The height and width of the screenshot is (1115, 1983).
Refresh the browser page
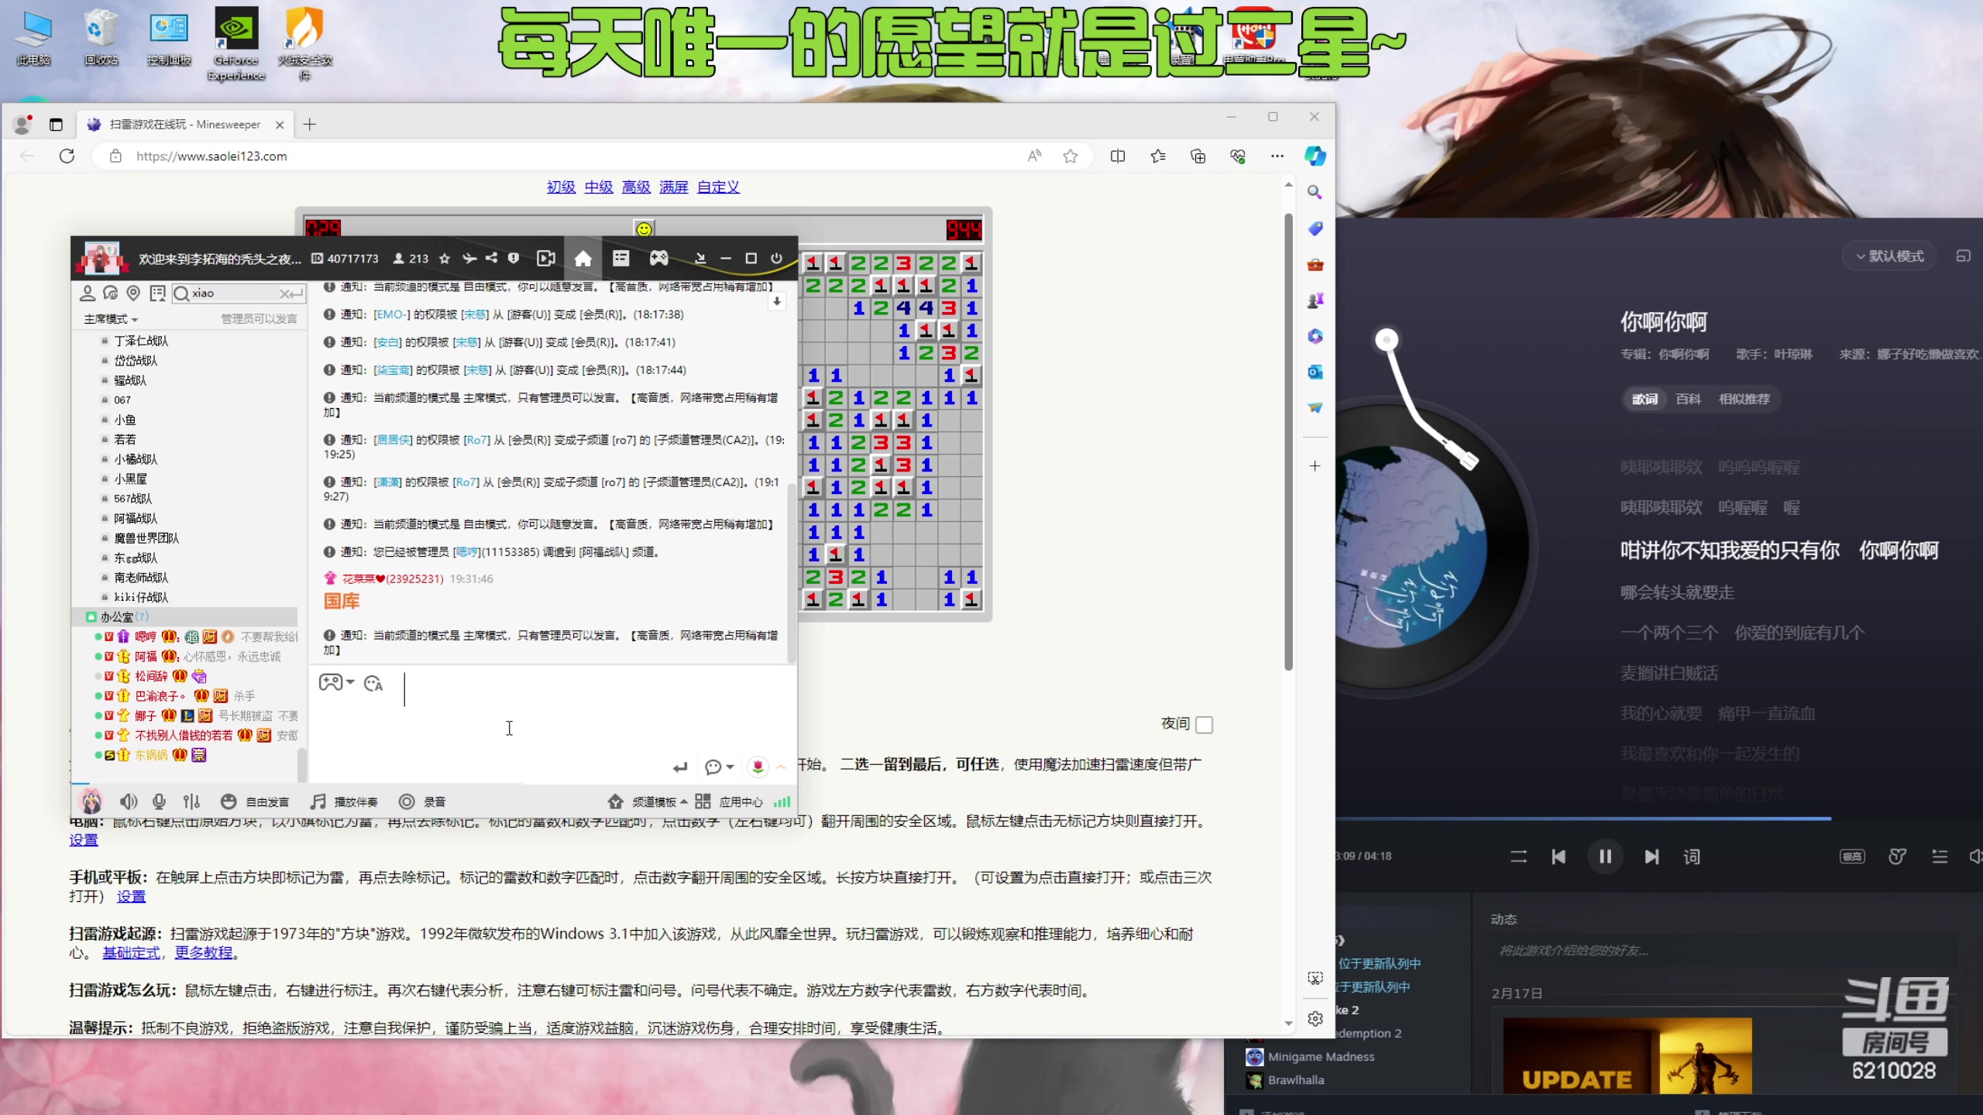click(x=67, y=156)
